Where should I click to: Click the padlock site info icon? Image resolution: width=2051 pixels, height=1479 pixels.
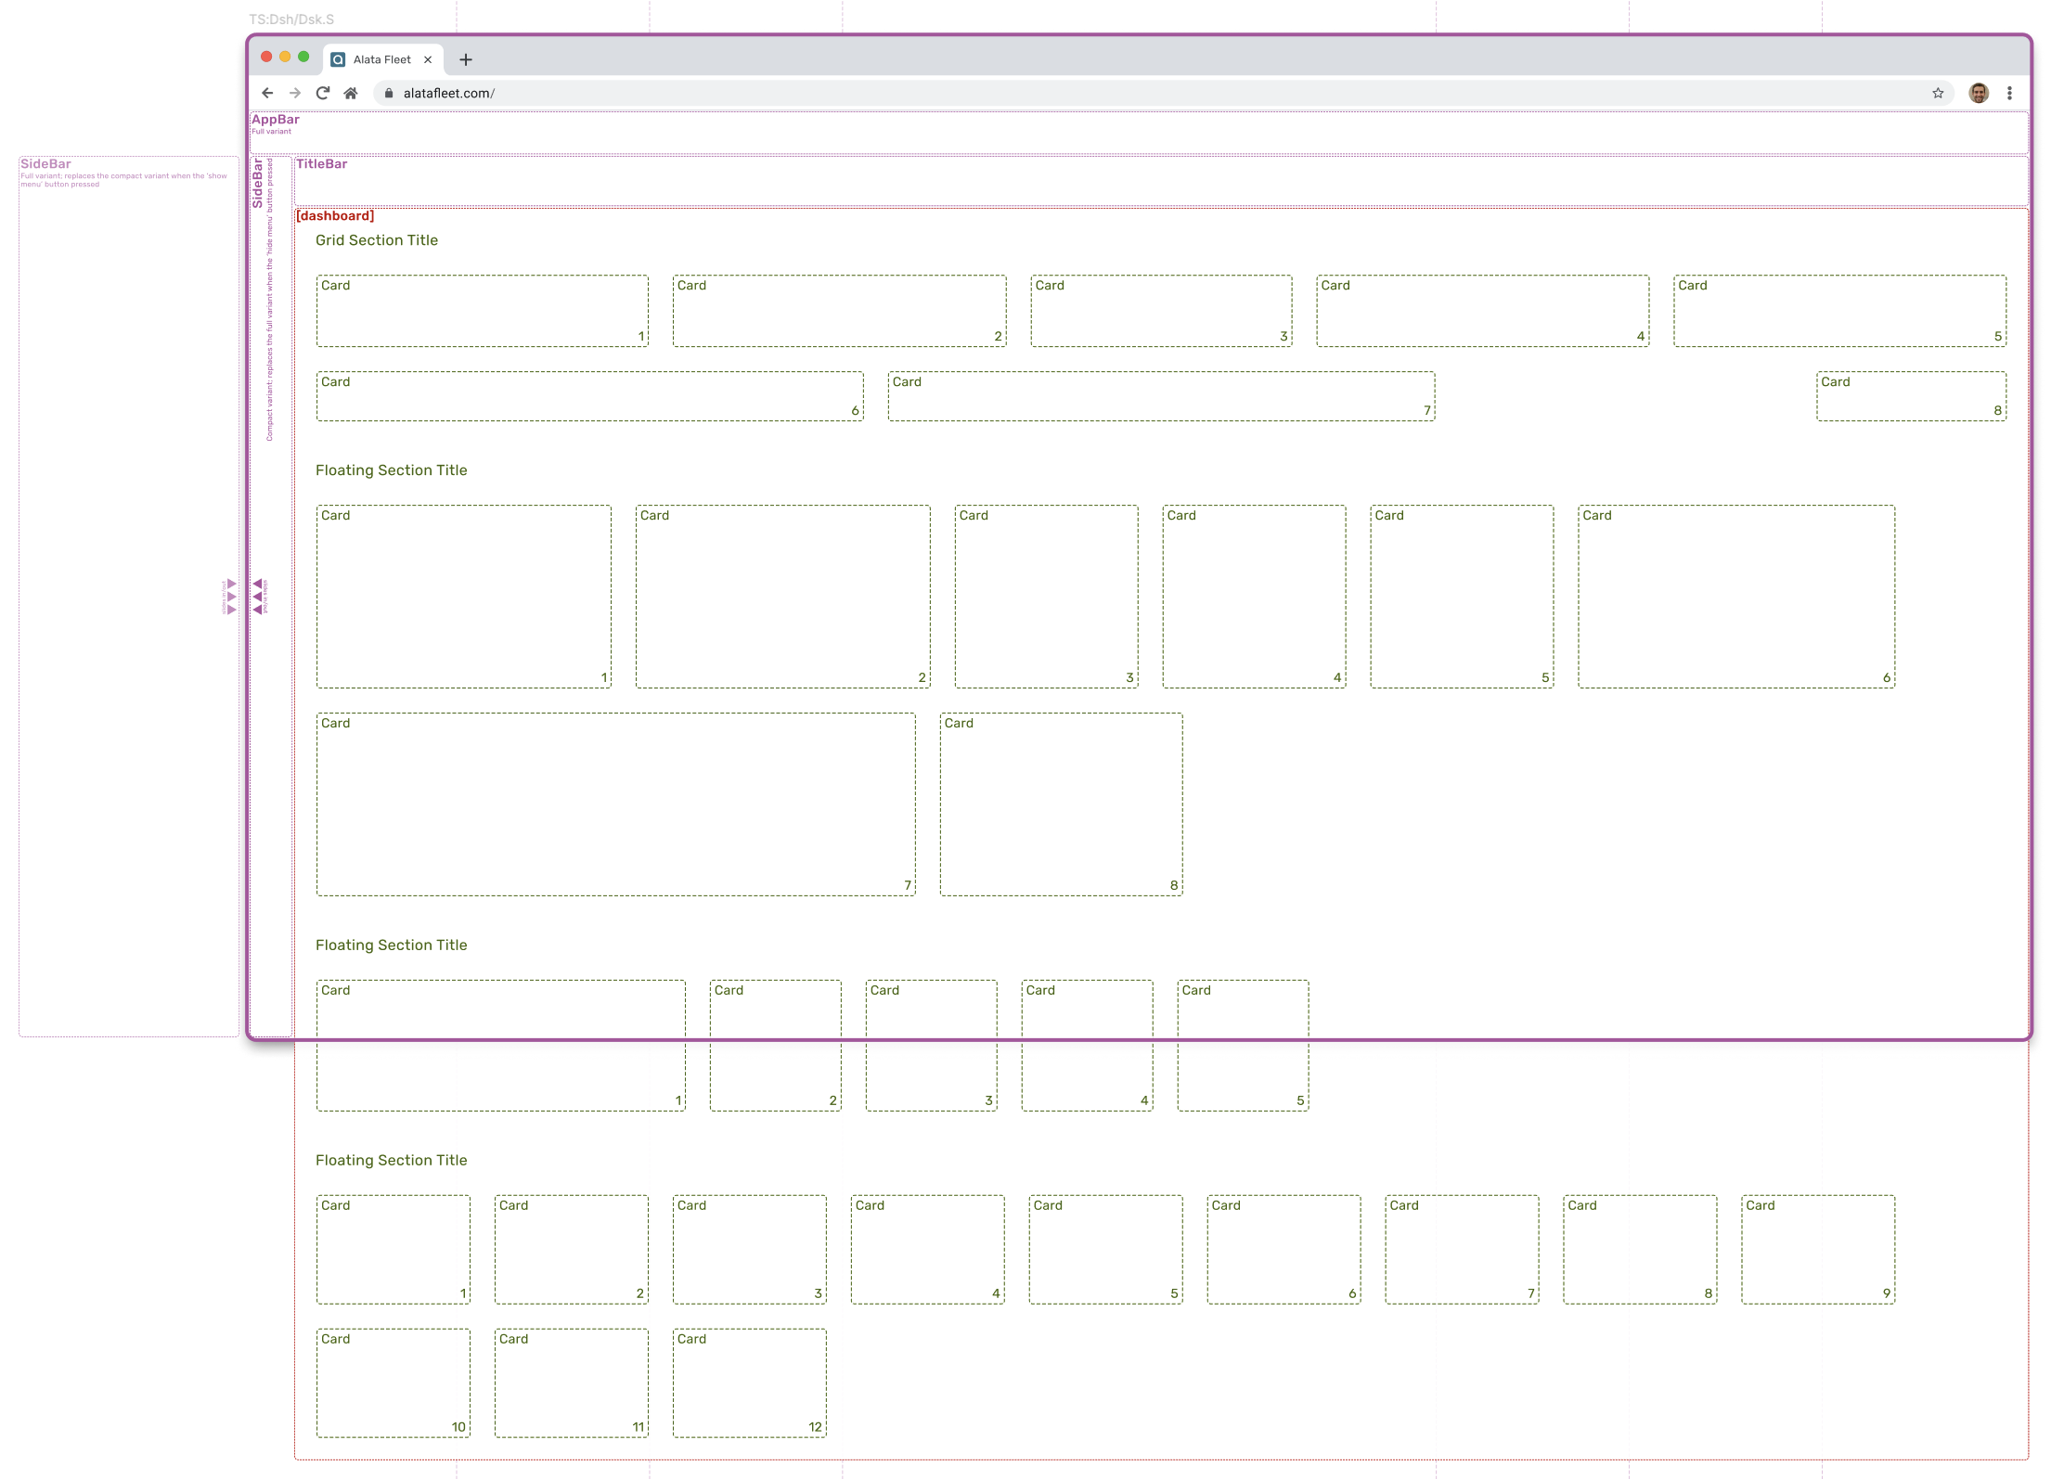click(x=389, y=93)
